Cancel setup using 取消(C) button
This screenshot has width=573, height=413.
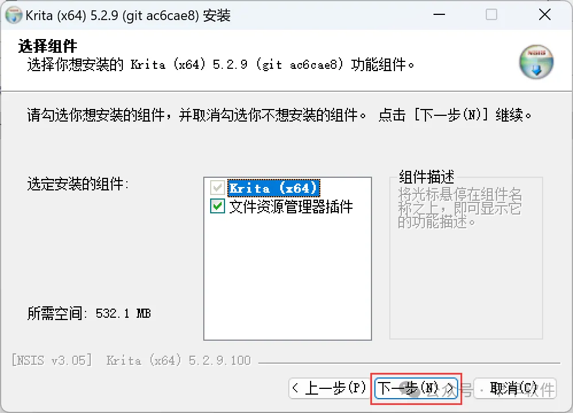tap(514, 388)
